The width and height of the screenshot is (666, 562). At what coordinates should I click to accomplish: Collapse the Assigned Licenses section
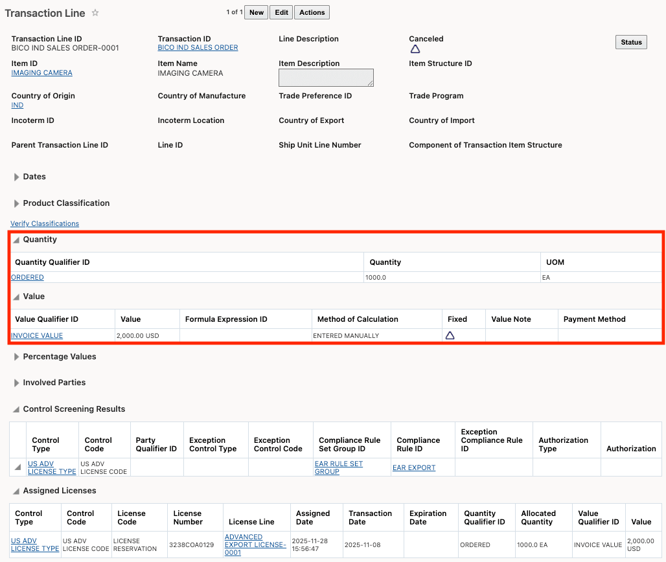coord(17,490)
